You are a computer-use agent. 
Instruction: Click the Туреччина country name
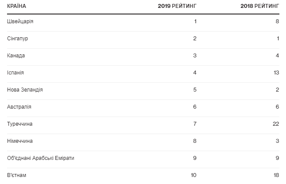pyautogui.click(x=20, y=124)
